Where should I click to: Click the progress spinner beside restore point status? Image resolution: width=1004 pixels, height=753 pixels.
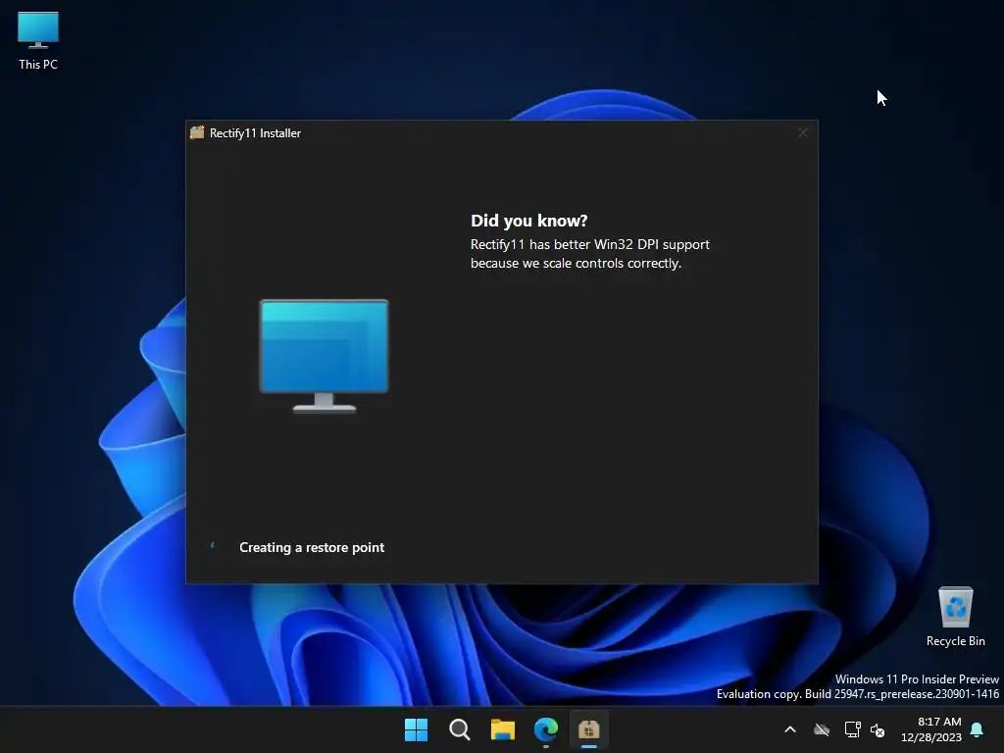coord(213,546)
